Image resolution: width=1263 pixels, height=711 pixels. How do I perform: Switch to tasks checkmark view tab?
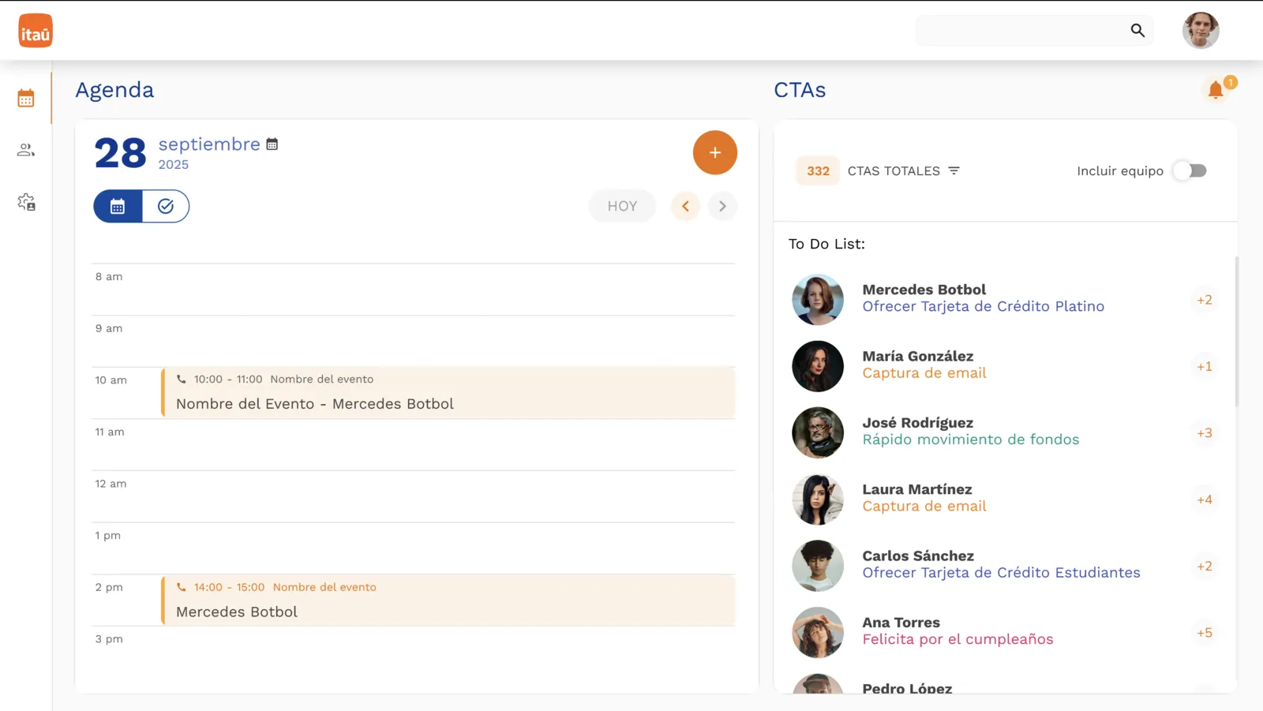[x=166, y=206]
